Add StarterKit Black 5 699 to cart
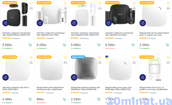Image resolution: width=172 pixels, height=105 pixels. [30, 45]
